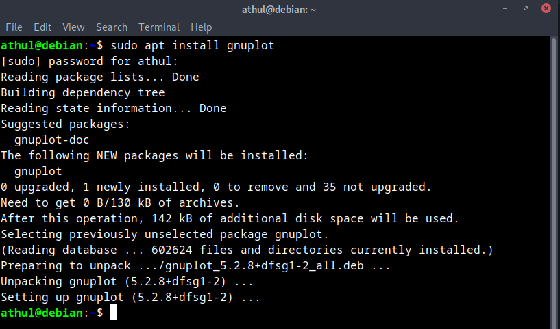Viewport: 560px width, 329px height.
Task: Open the File menu
Action: click(14, 27)
